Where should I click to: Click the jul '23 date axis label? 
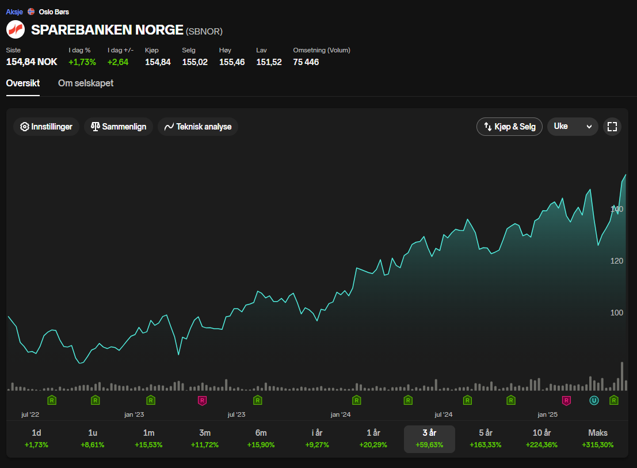pyautogui.click(x=237, y=414)
